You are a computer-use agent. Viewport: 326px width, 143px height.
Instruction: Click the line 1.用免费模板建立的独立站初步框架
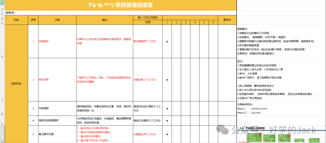tap(257, 65)
